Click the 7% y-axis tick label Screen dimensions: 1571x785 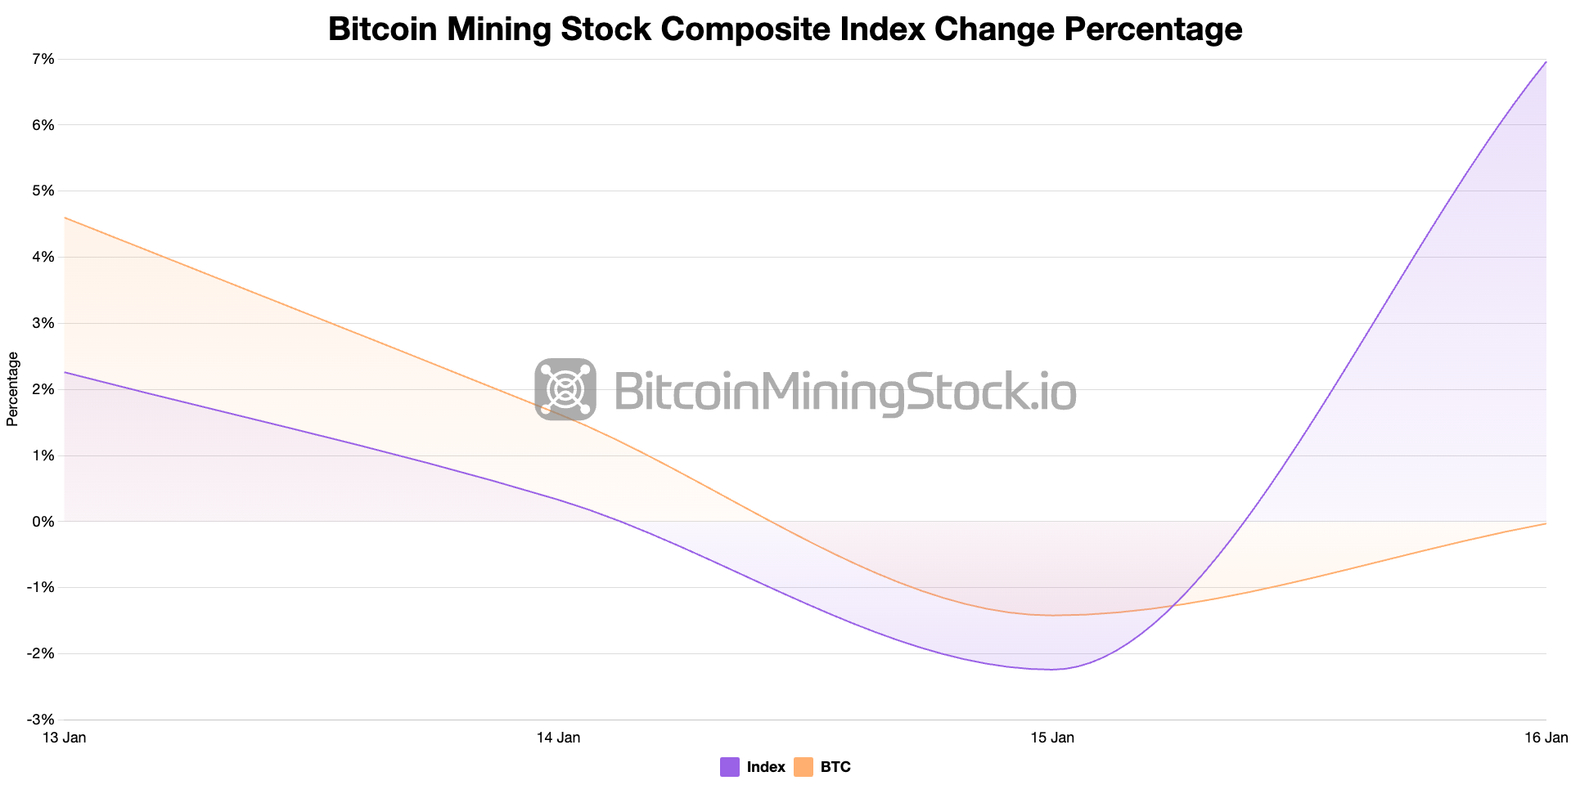click(x=43, y=59)
